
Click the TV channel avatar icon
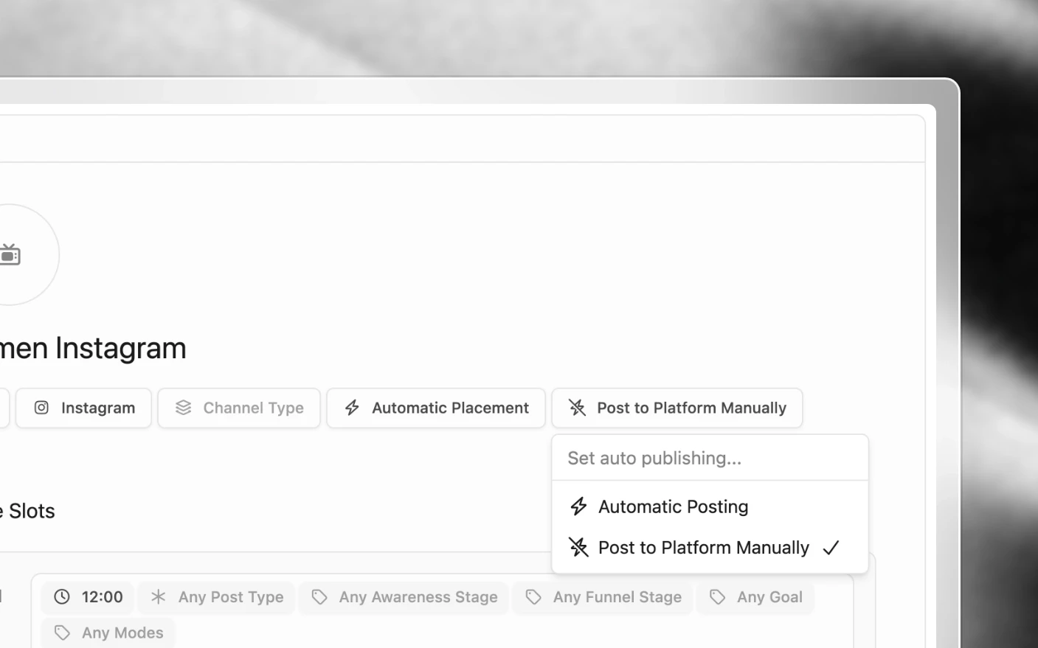pos(10,254)
